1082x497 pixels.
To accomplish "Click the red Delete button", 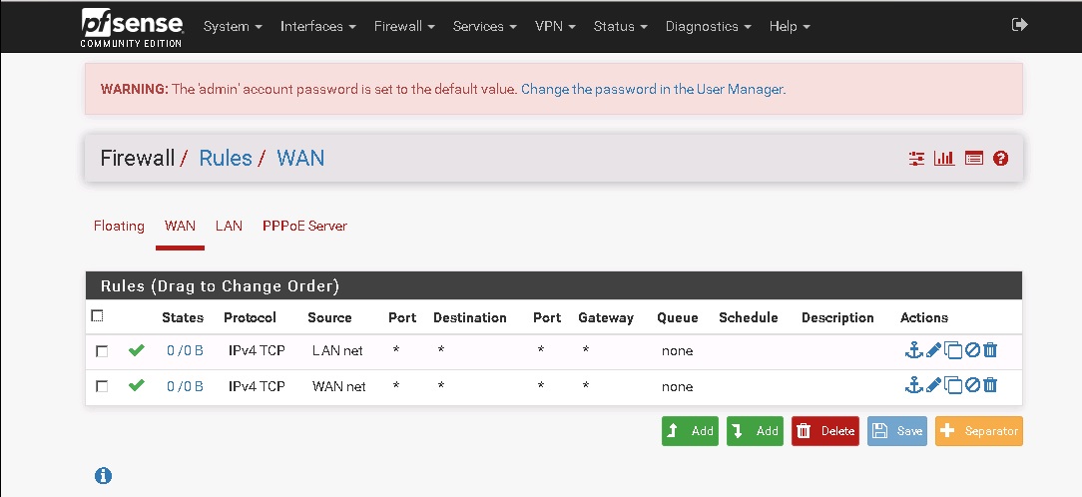I will pos(825,431).
